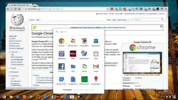
Task: Toggle the apps grid launcher button on shelf
Action: click(x=79, y=97)
